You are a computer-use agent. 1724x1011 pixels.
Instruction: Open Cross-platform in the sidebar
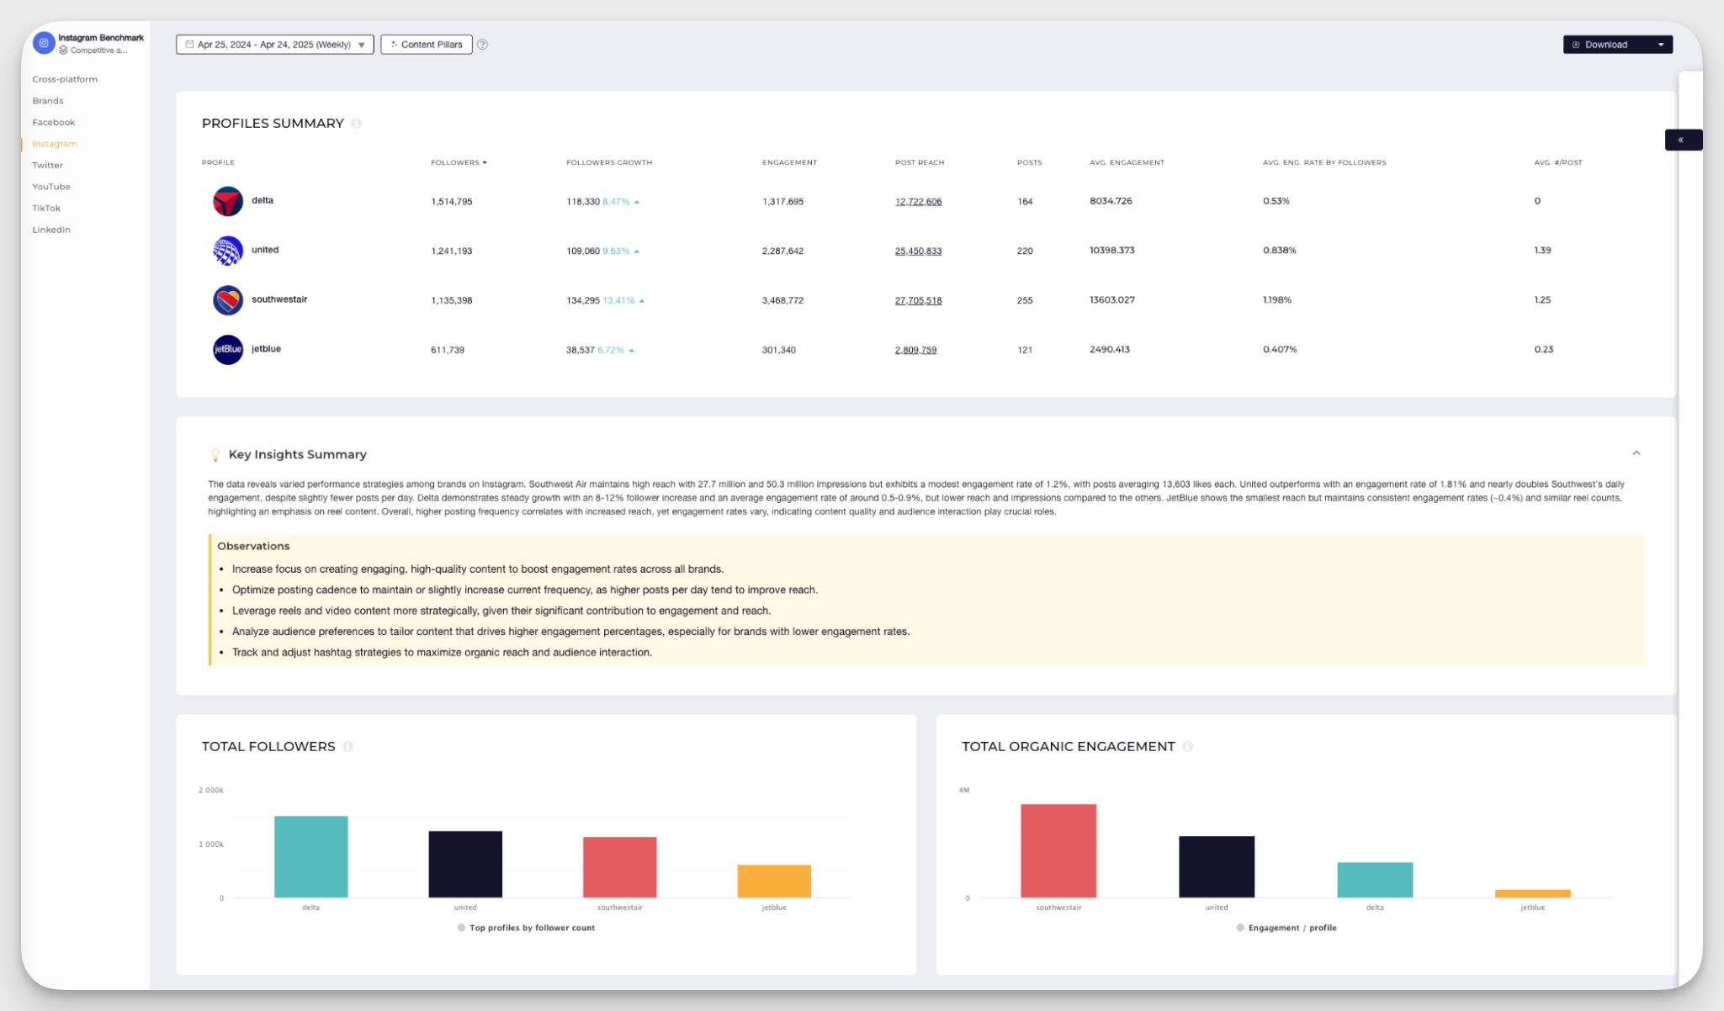tap(65, 79)
